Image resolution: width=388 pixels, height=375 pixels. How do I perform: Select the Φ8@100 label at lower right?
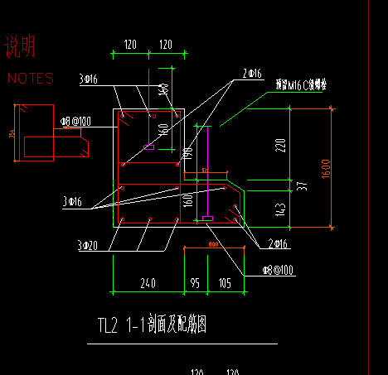pyautogui.click(x=278, y=270)
